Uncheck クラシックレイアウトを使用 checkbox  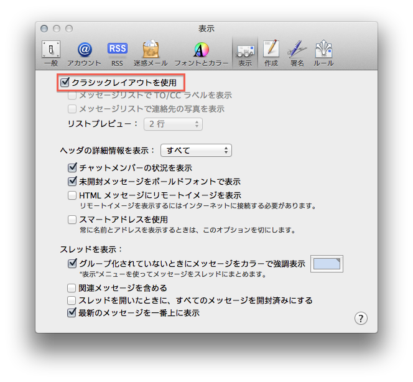click(x=65, y=83)
